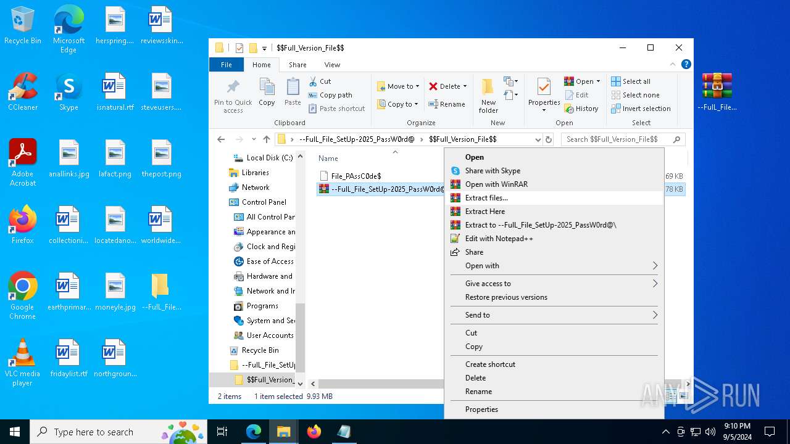The height and width of the screenshot is (444, 790).
Task: Select the File_PAssC0de$ file
Action: coord(351,176)
